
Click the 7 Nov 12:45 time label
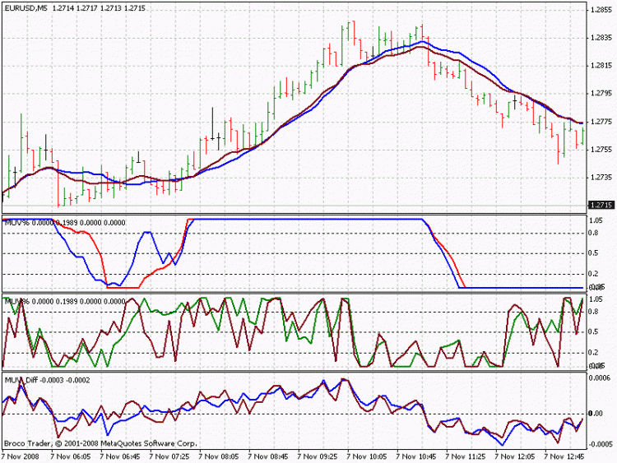564,456
